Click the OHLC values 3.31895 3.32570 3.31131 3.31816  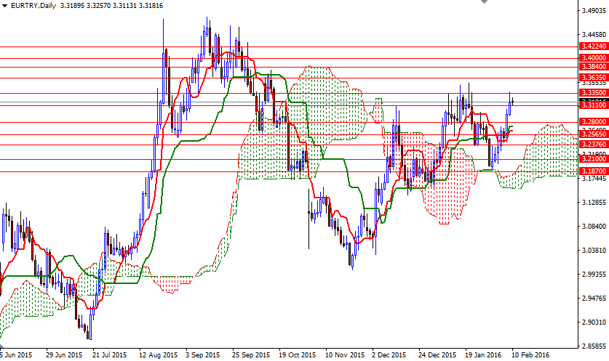coord(112,6)
